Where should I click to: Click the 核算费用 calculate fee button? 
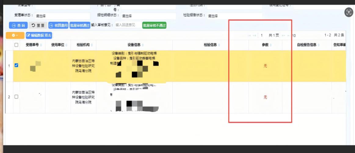tap(58, 26)
